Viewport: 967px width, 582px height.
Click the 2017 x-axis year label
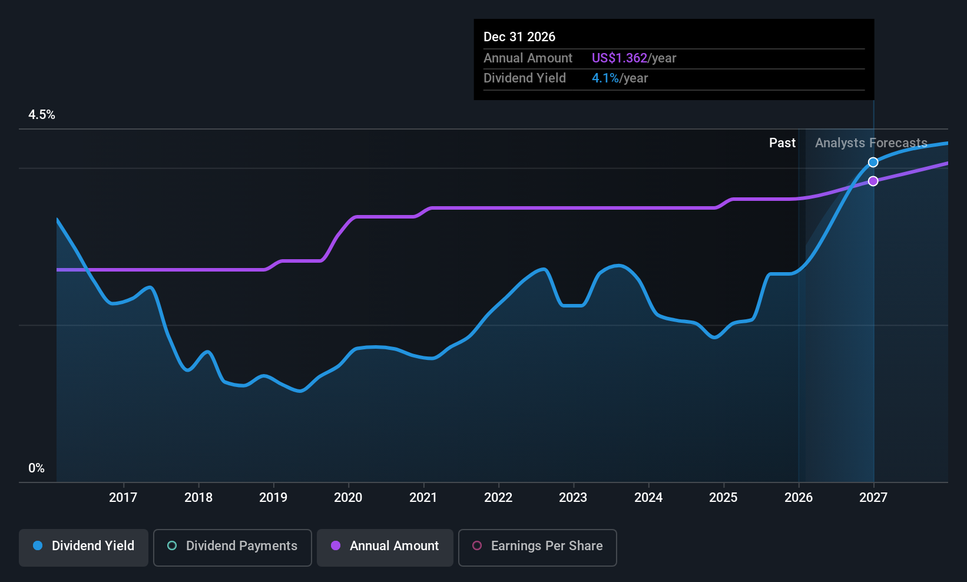coord(123,498)
